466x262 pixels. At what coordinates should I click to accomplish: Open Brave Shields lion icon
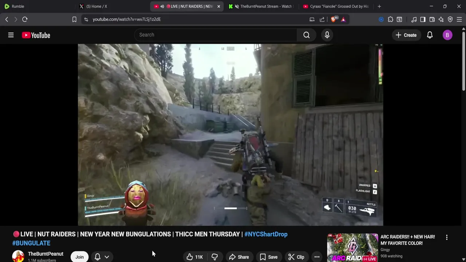(333, 19)
